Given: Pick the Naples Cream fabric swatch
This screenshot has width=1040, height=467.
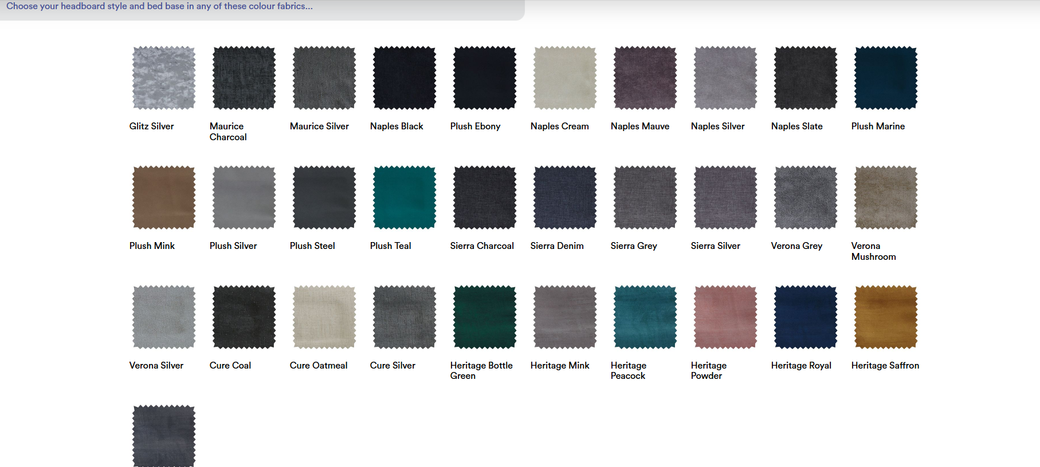Looking at the screenshot, I should (565, 78).
